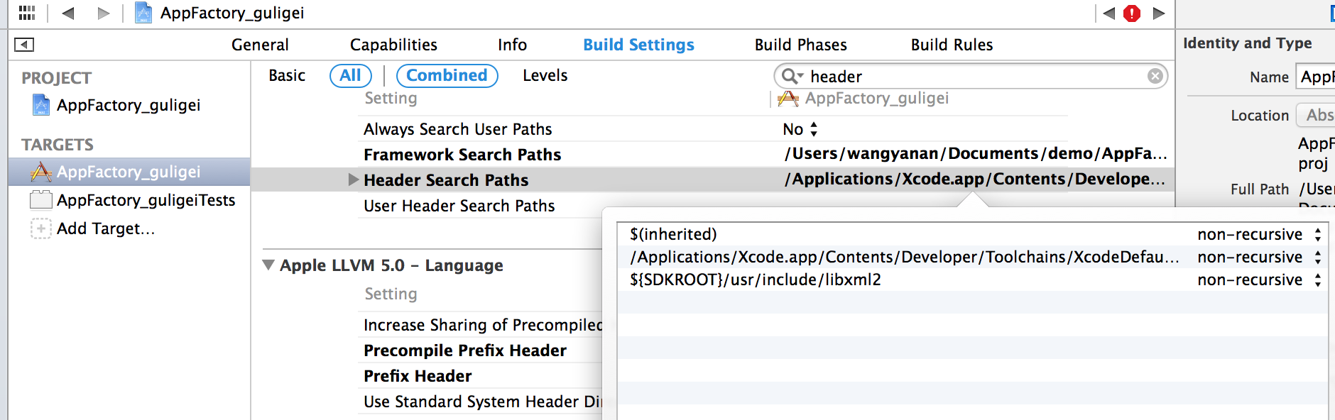Open the Capabilities tab

point(393,45)
